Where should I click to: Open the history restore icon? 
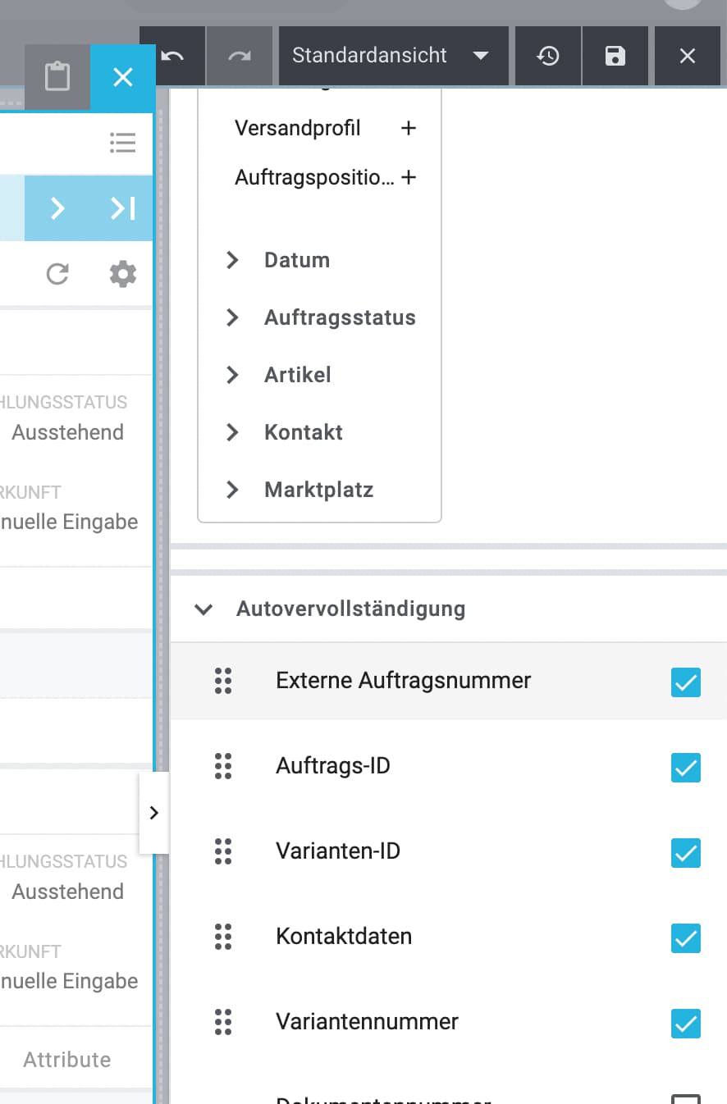548,56
